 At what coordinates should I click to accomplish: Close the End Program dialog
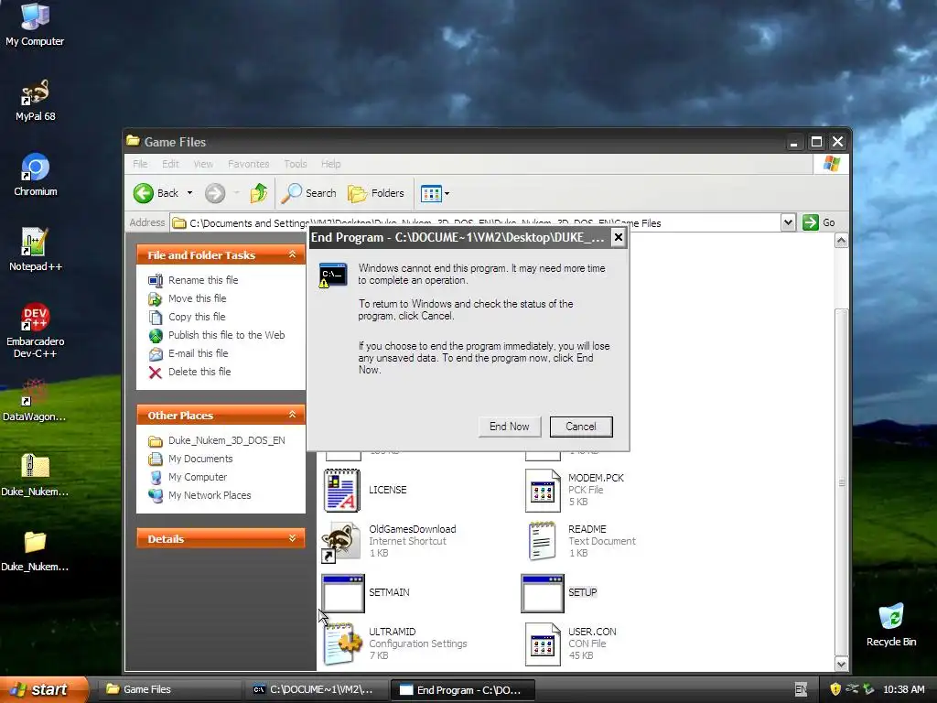tap(619, 237)
